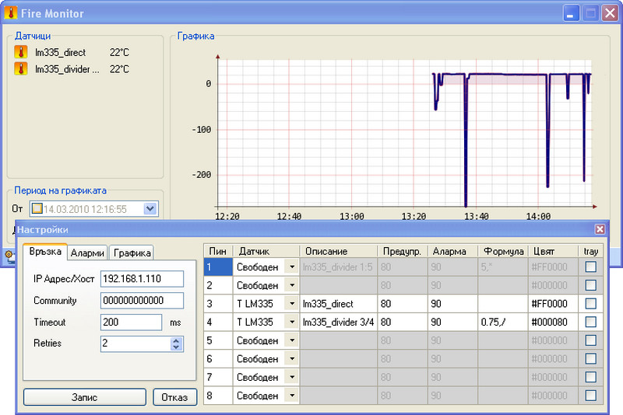Click the Retries spinner arrows
The image size is (623, 415).
coord(177,344)
